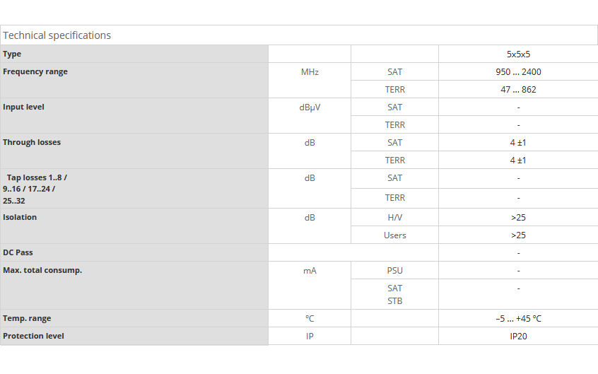Click the 47 ... 862 TERR frequency value

point(518,90)
